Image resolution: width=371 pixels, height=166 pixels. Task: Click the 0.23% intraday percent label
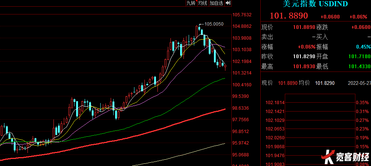[x=362, y=129]
